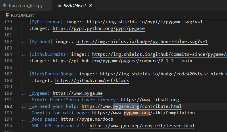Viewport: 227px width, 132px height.
Task: Click line number 192 in the gutter
Action: pyautogui.click(x=8, y=106)
